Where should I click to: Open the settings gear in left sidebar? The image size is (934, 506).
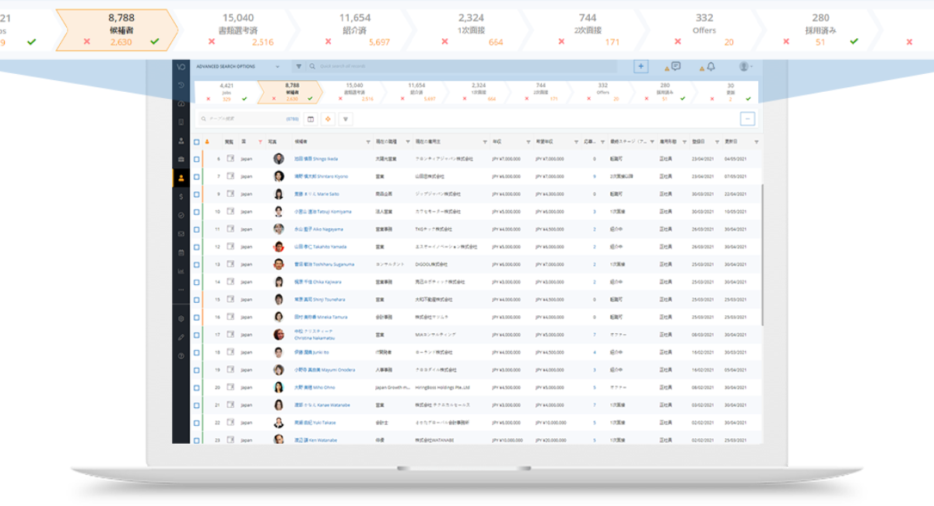pos(181,318)
